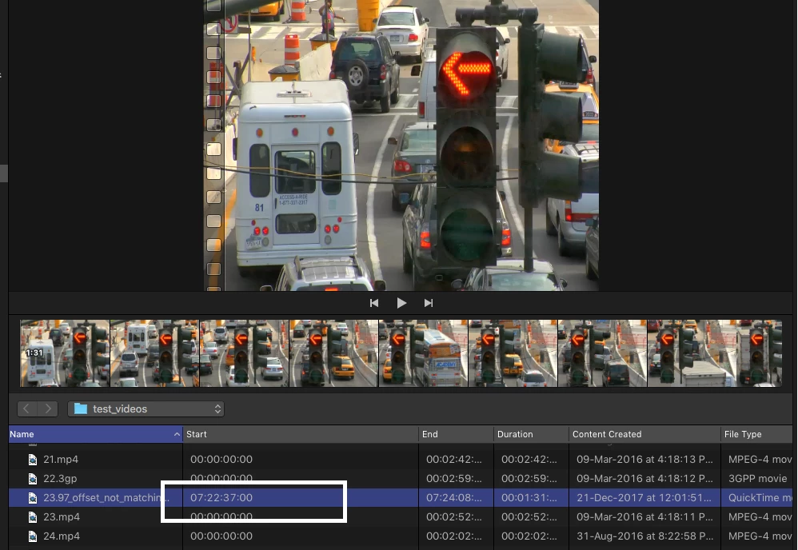Jump to previous frame in preview
The height and width of the screenshot is (550, 798).
click(374, 303)
